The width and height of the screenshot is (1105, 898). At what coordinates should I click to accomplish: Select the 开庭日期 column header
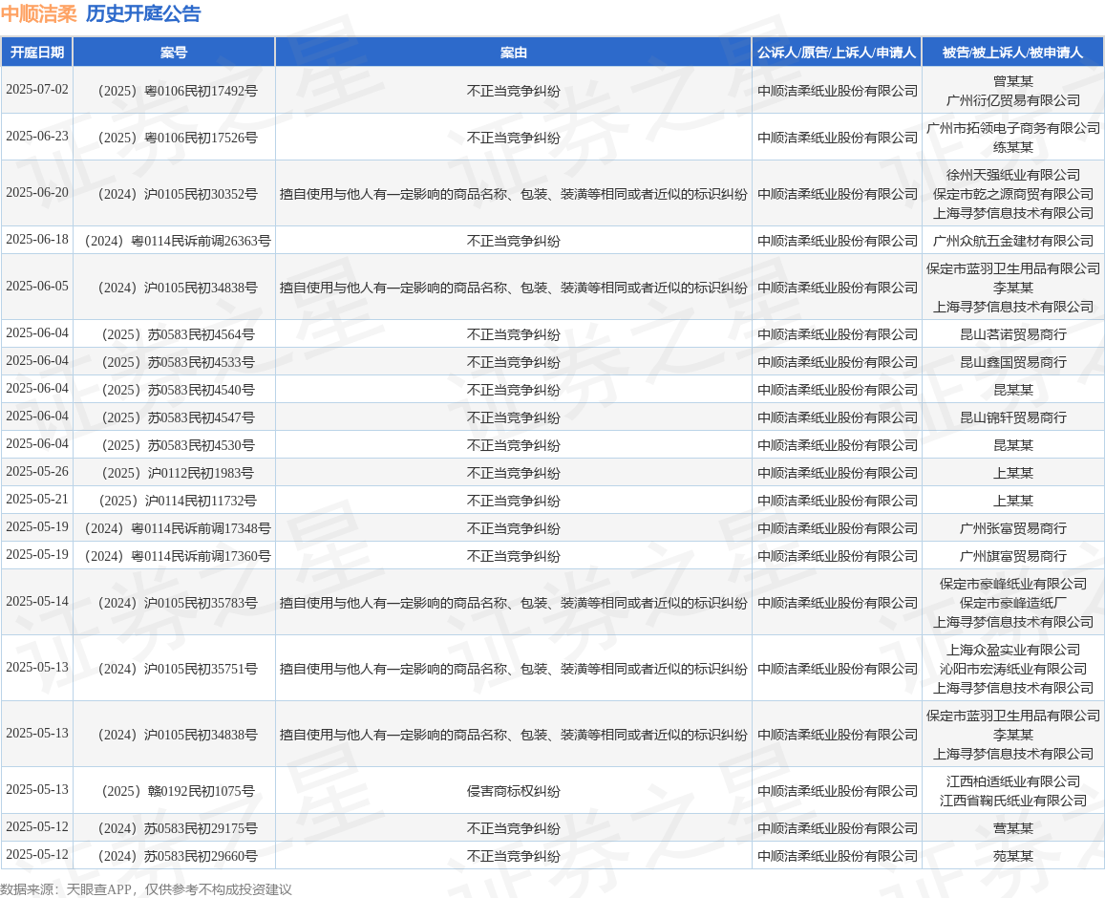[36, 53]
